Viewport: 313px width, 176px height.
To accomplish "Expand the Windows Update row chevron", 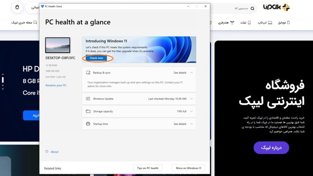I will point(191,99).
